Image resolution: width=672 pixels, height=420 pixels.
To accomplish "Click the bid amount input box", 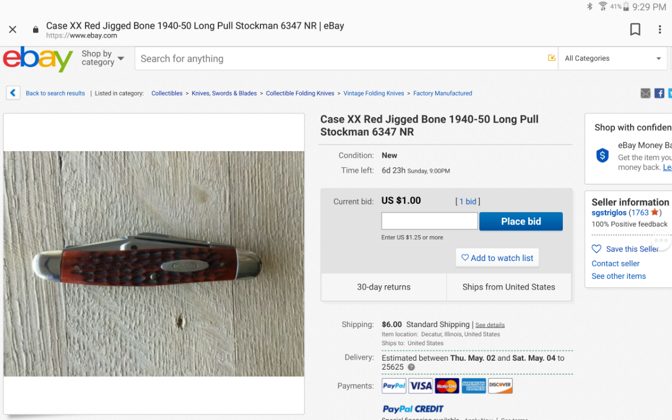I will tap(430, 221).
